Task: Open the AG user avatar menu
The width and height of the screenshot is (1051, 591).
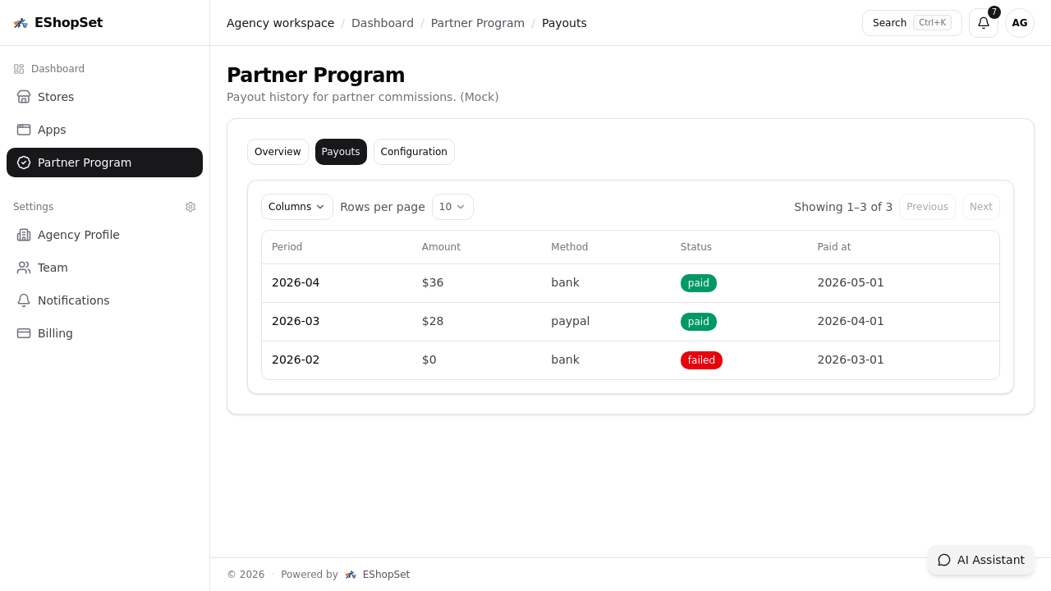Action: pyautogui.click(x=1020, y=23)
